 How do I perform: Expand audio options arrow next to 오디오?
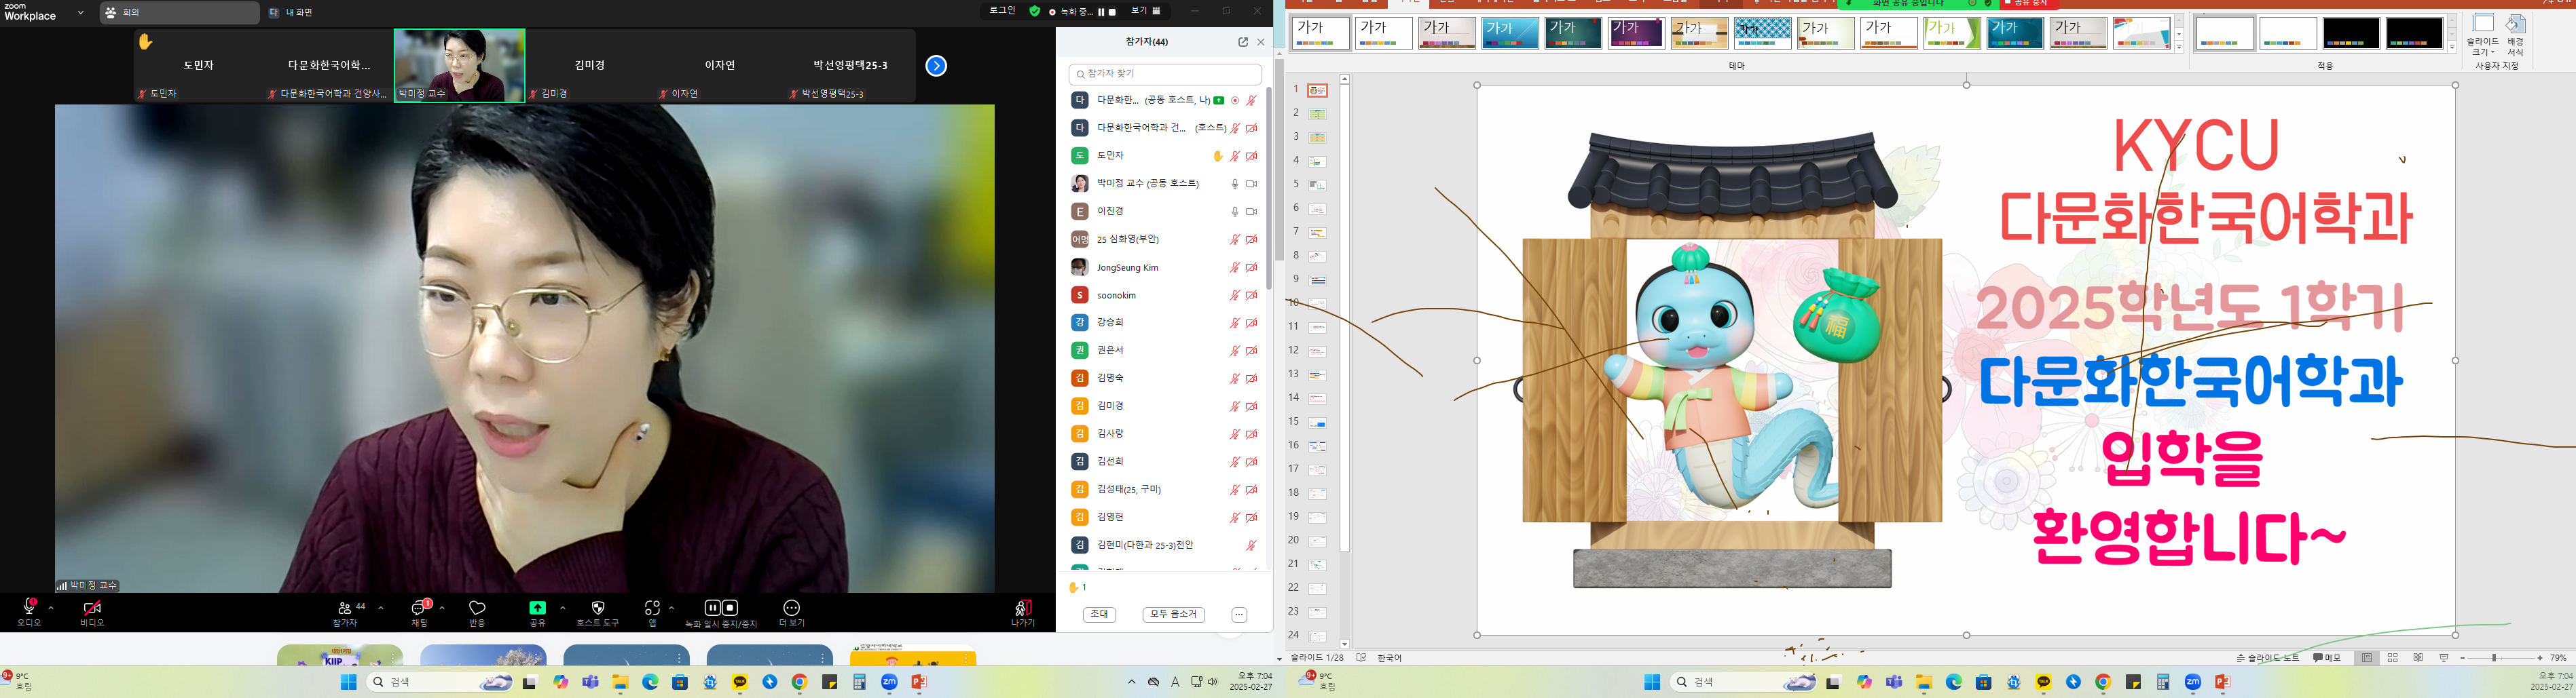coord(51,607)
